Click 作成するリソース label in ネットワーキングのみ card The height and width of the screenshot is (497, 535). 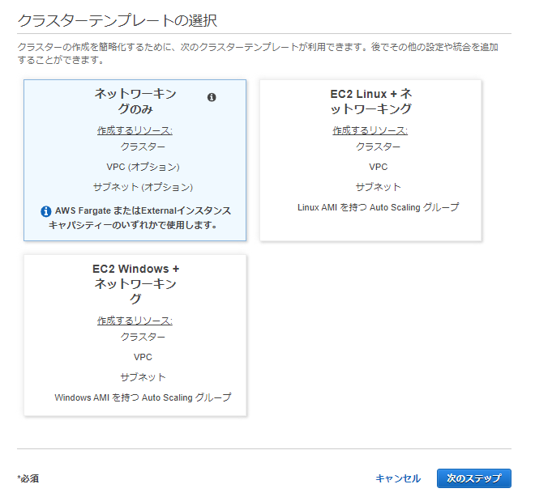(135, 130)
